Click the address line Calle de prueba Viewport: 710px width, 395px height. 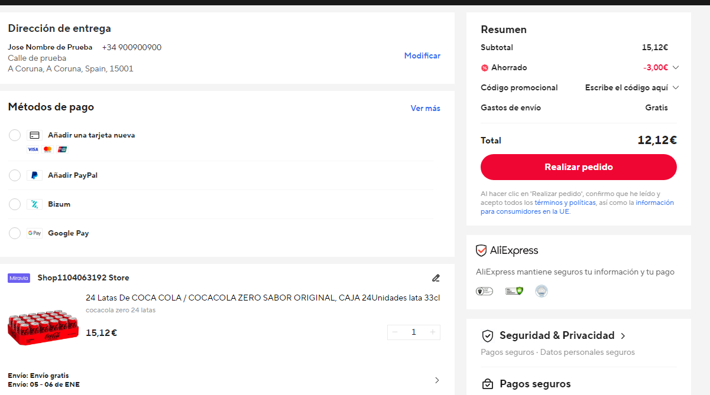coord(37,58)
